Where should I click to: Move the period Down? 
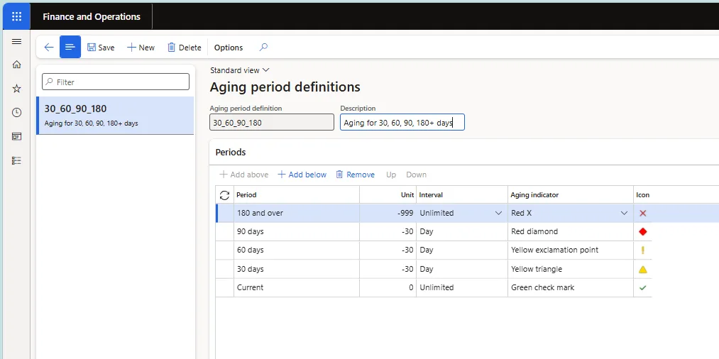[417, 175]
